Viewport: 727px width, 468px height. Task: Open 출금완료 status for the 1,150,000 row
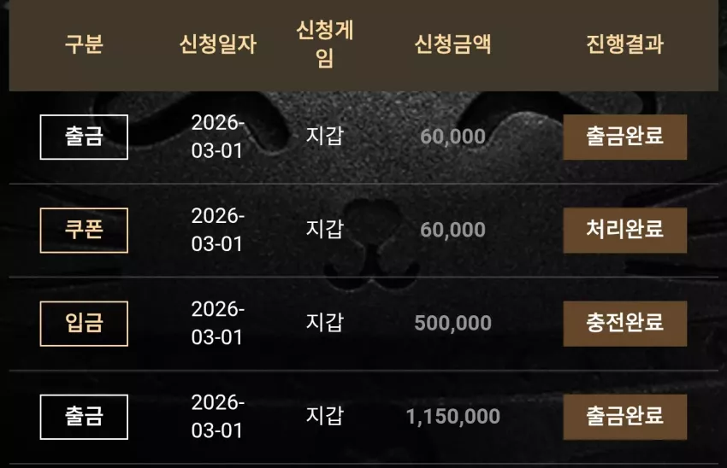pyautogui.click(x=624, y=417)
